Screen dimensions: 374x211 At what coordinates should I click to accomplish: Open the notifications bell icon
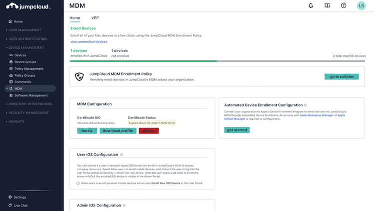tap(311, 5)
